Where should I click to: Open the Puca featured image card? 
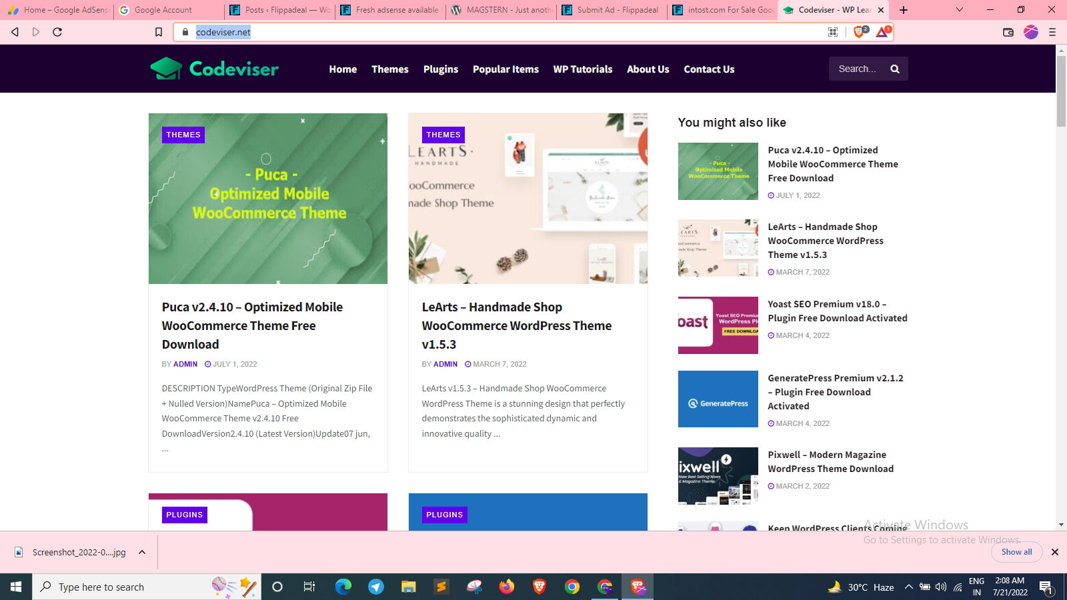click(x=268, y=199)
